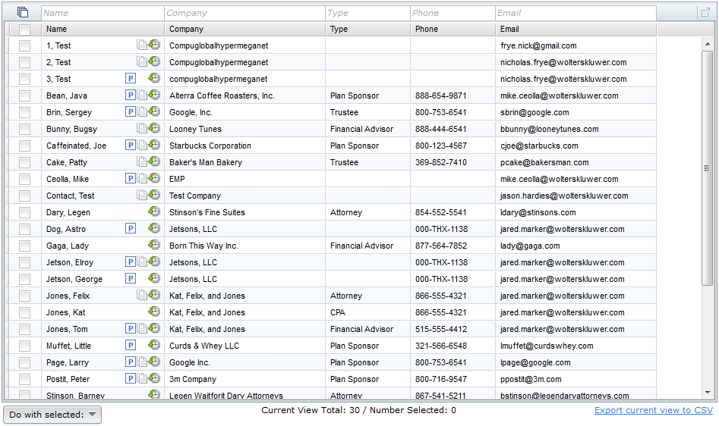Screen dimensions: 719x426
Task: Open the documents icon for Page, Larry
Action: 142,362
